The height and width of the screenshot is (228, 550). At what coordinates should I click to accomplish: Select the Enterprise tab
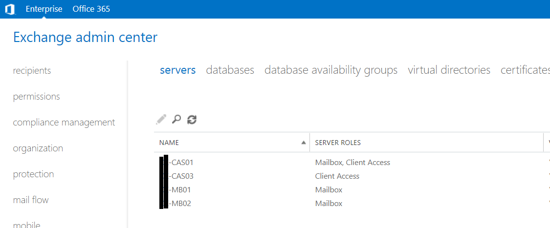pyautogui.click(x=44, y=9)
